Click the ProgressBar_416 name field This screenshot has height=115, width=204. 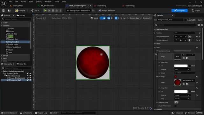[170, 20]
